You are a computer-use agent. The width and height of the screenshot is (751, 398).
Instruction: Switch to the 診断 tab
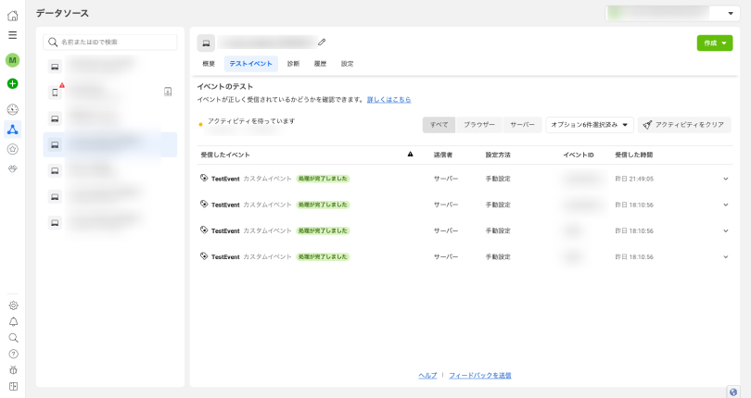click(293, 64)
